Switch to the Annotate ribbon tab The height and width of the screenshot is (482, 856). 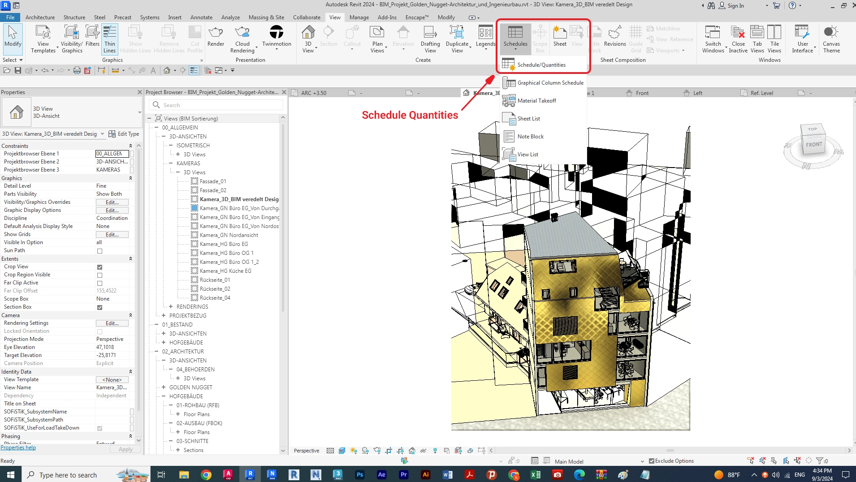[x=201, y=17]
